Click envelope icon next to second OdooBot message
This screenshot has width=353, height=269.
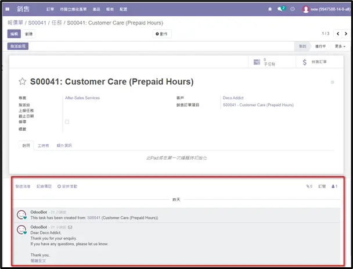[70, 227]
